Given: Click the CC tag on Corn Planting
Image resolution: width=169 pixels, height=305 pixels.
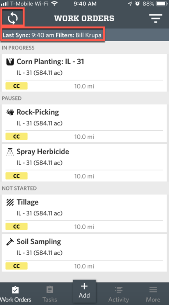Looking at the screenshot, I should [x=16, y=86].
